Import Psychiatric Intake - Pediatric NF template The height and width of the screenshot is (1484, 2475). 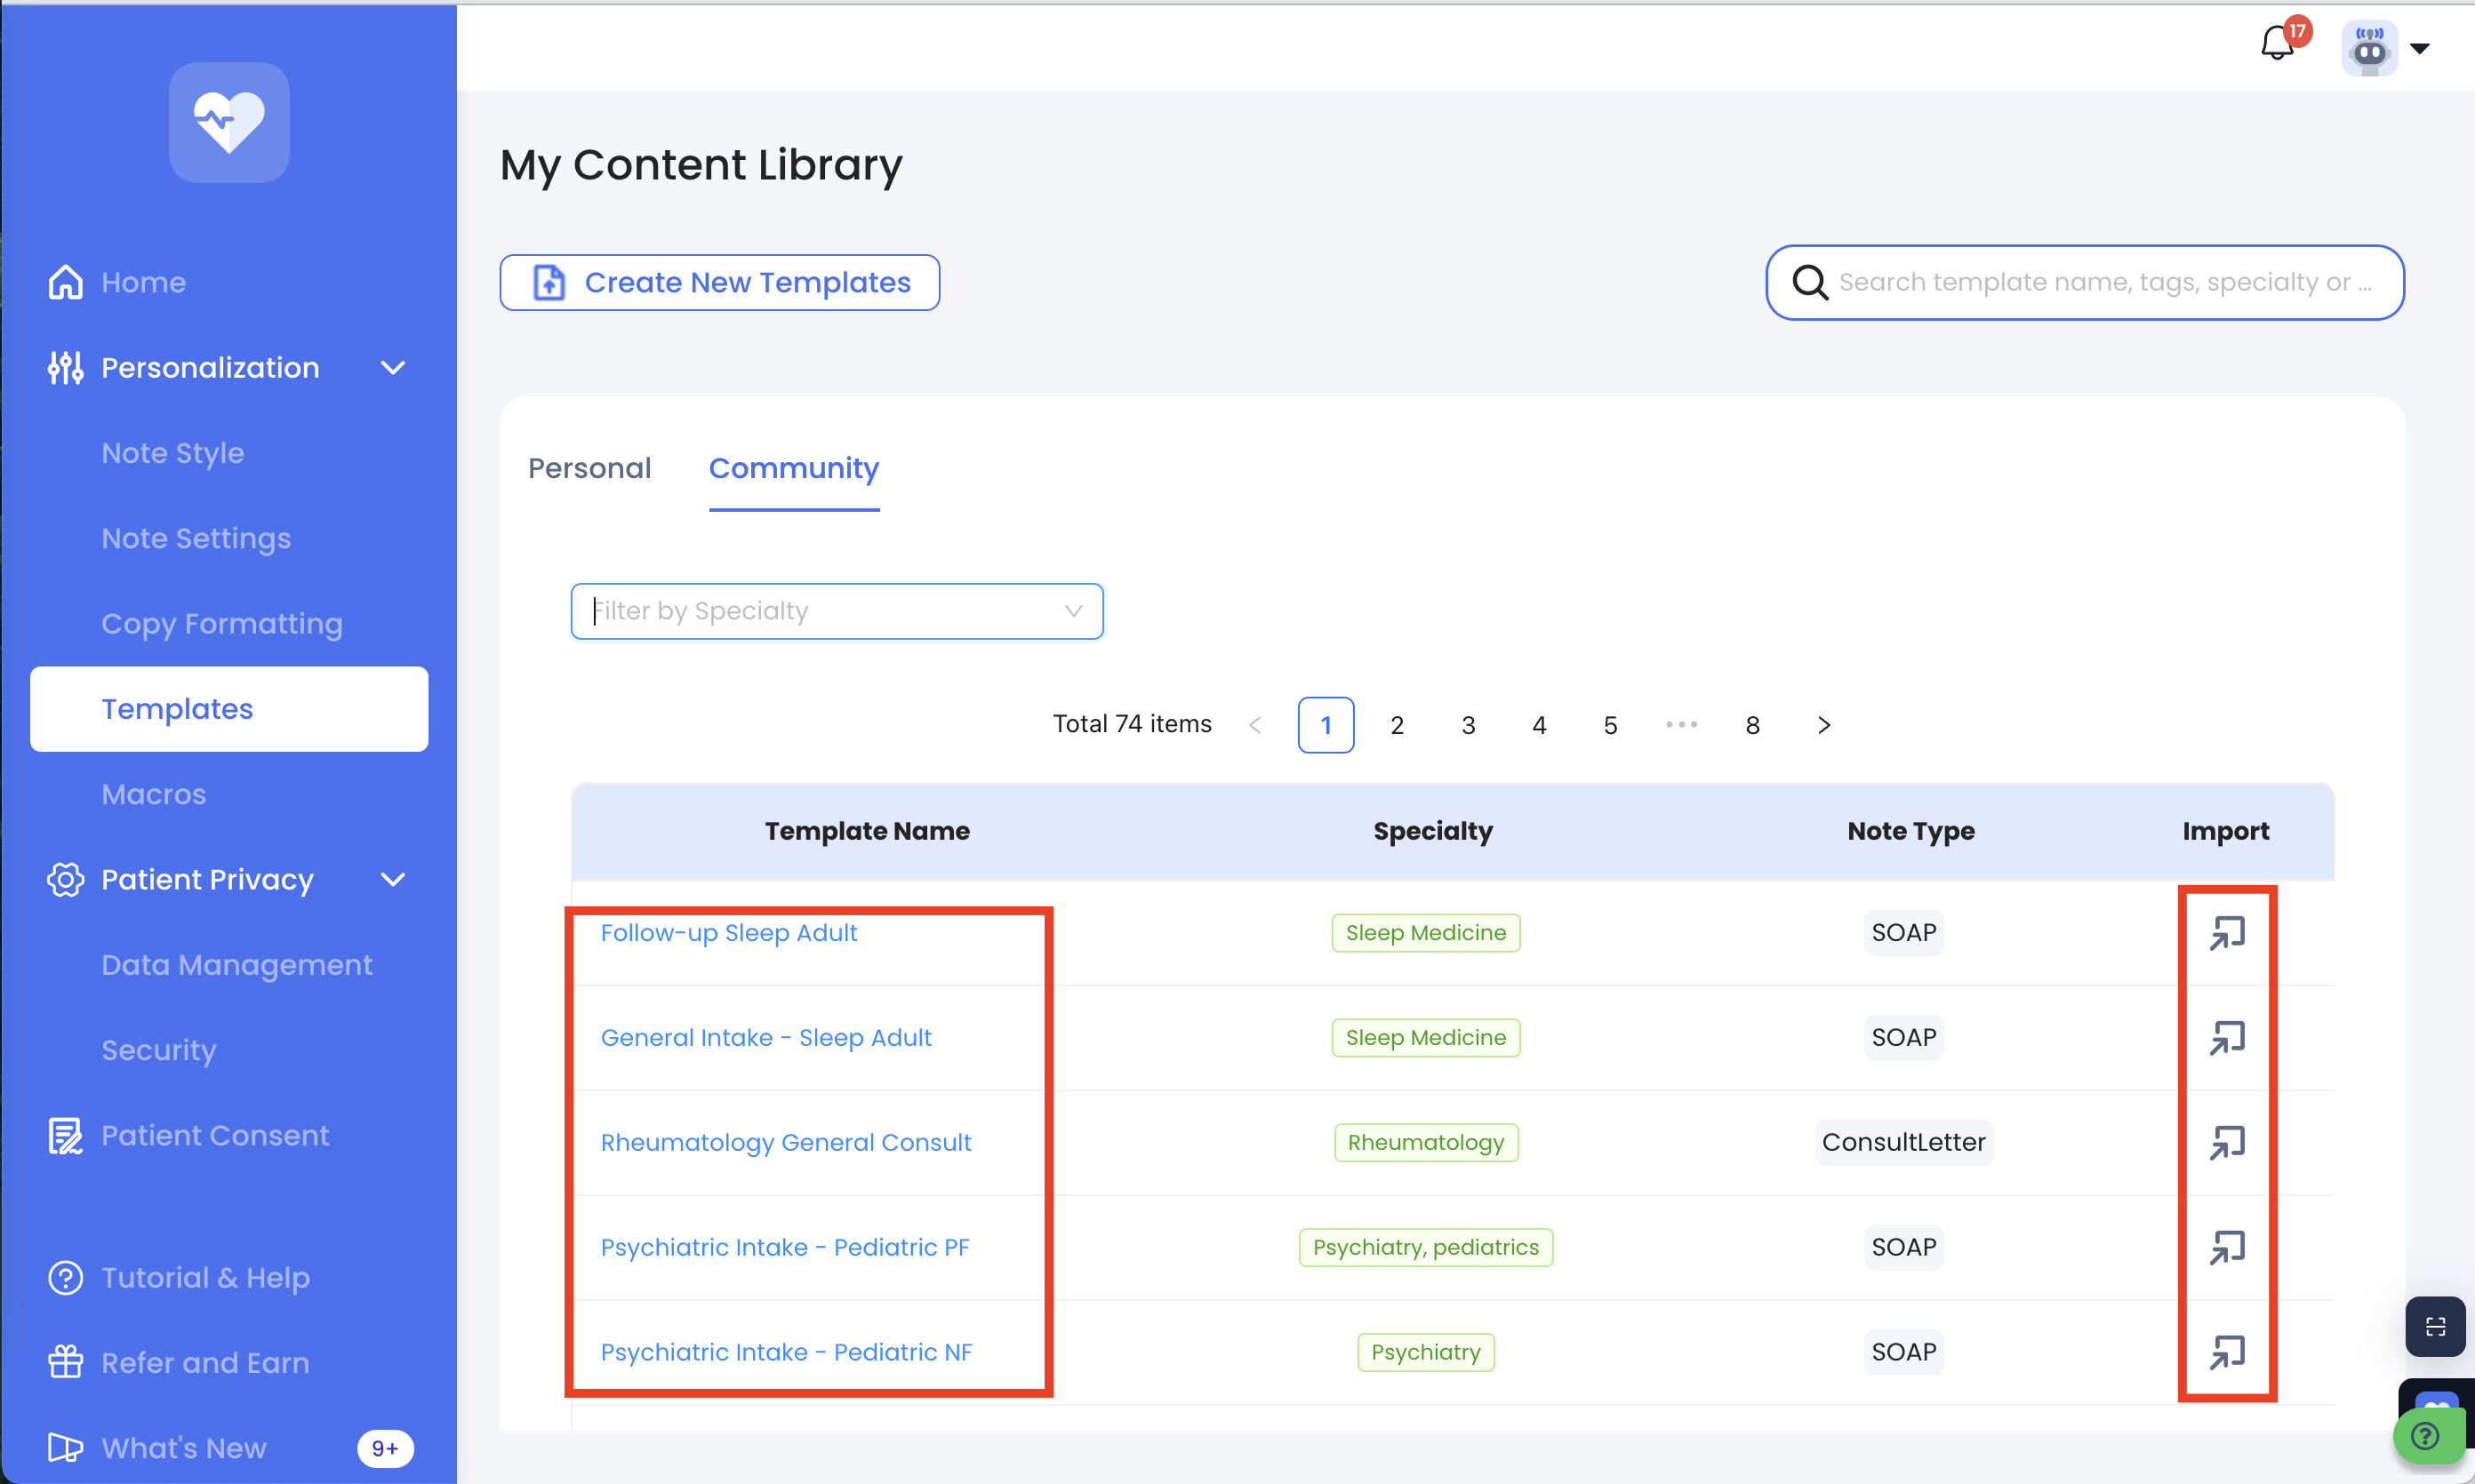2227,1352
